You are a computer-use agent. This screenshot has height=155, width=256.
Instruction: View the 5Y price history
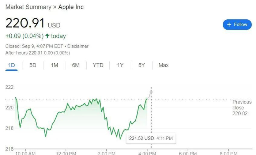tap(142, 65)
